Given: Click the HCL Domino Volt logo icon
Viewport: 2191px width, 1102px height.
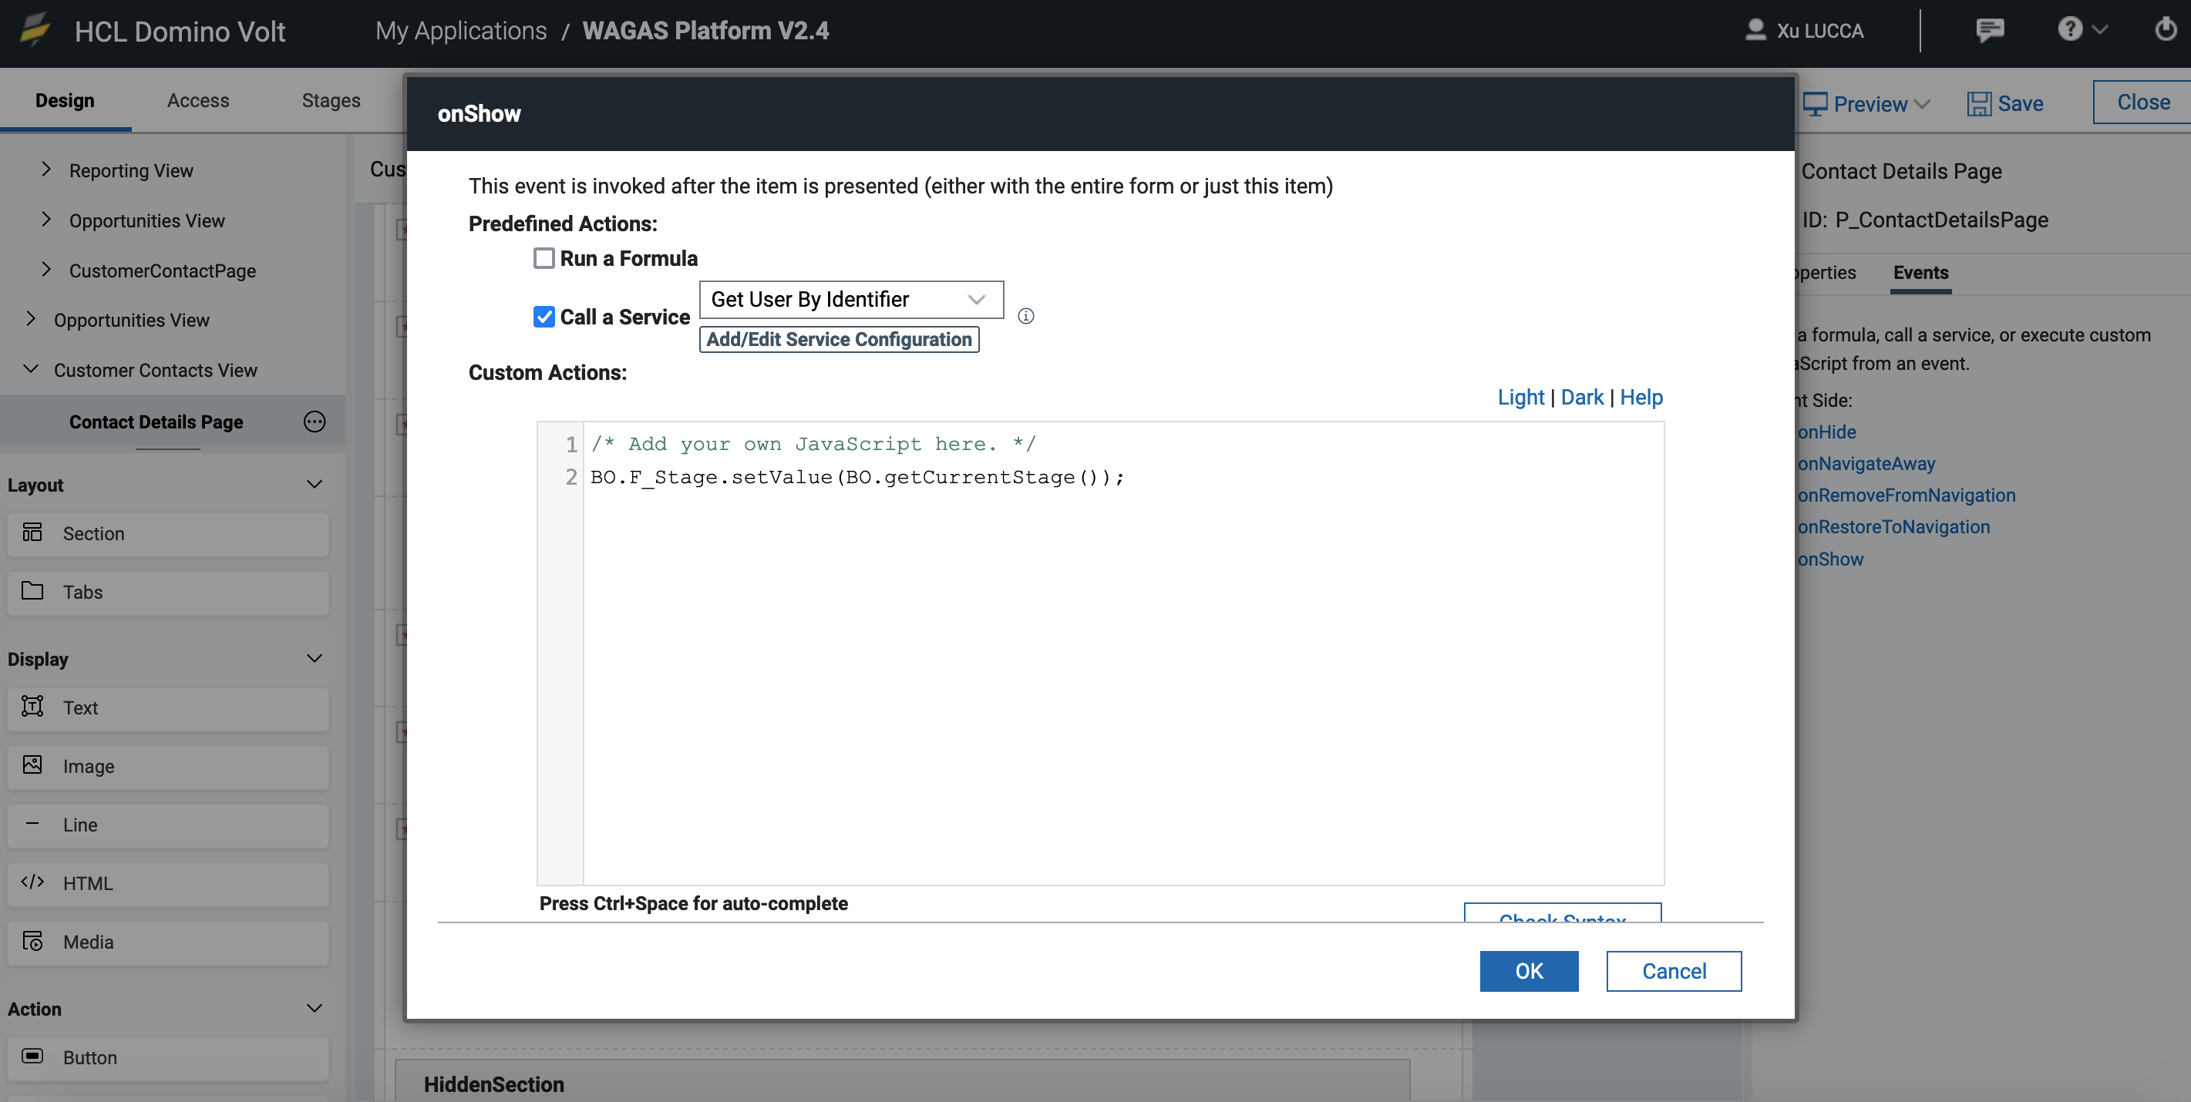Looking at the screenshot, I should pyautogui.click(x=35, y=30).
